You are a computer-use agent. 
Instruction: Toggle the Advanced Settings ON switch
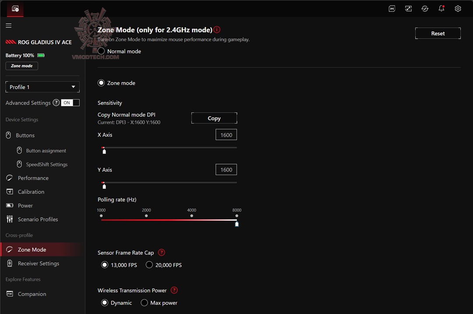[70, 103]
